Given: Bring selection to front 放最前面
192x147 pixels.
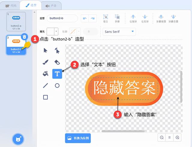Looking at the screenshot, I should point(161,19).
